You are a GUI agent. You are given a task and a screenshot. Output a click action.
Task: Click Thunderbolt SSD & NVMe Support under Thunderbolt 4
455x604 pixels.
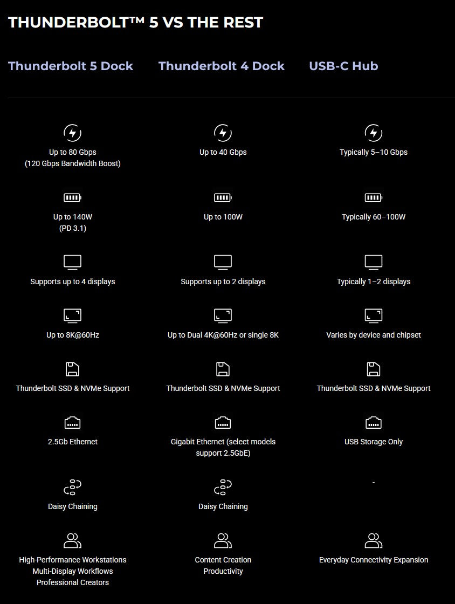(x=223, y=388)
